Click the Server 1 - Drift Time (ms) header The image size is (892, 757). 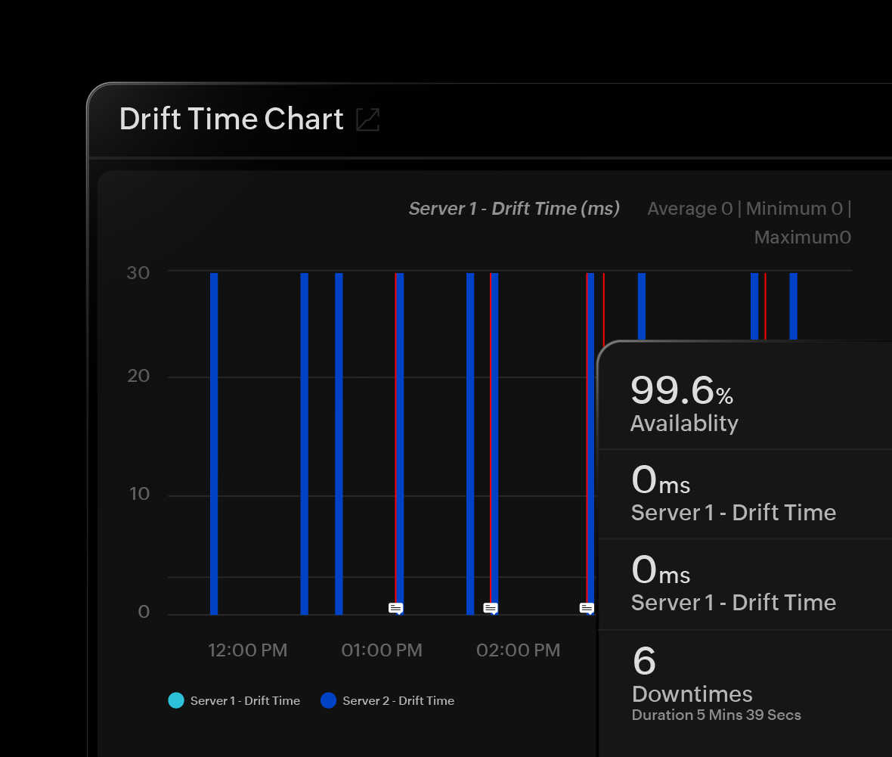tap(514, 209)
